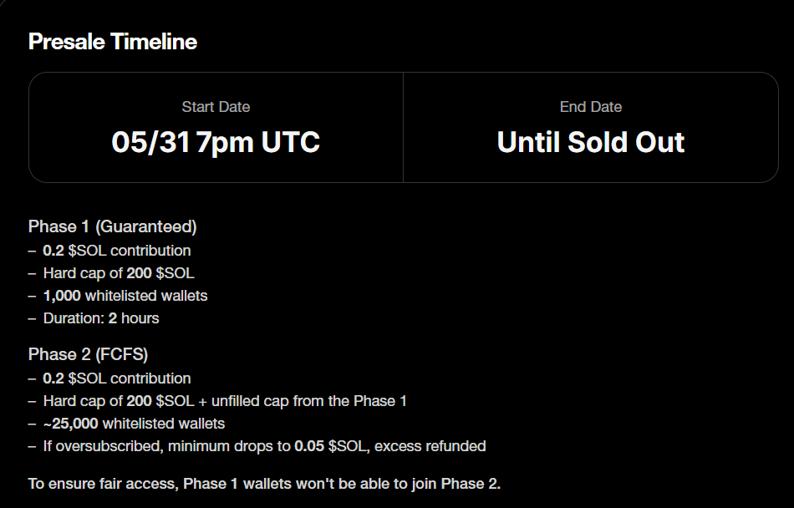This screenshot has width=794, height=508.
Task: Click the bold 0.05 value
Action: (309, 446)
